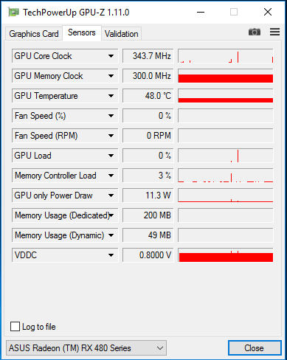Open the hamburger menu icon
Screen dimensions: 287x360
point(274,32)
